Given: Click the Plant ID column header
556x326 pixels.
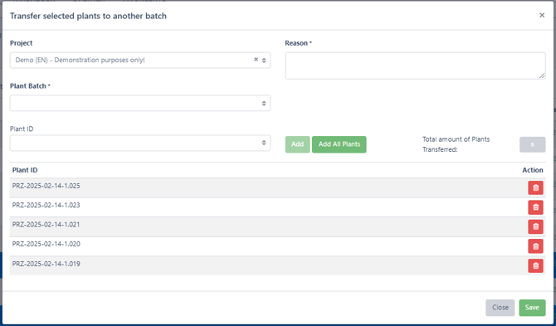Looking at the screenshot, I should point(25,170).
